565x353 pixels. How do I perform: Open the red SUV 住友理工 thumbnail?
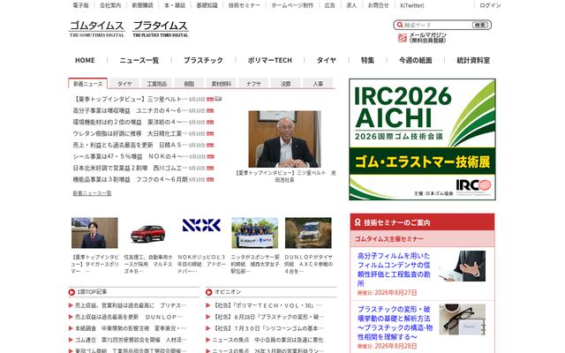click(147, 233)
